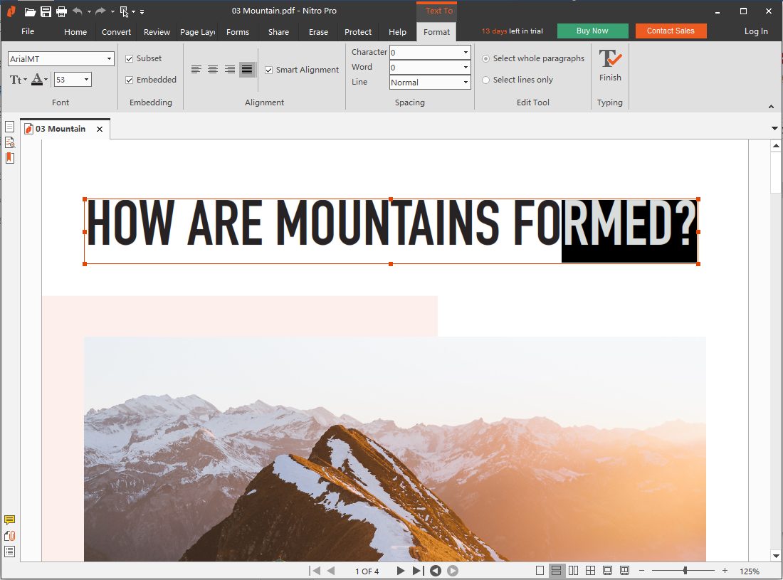Image resolution: width=783 pixels, height=580 pixels.
Task: Toggle the Smart Alignment checkbox
Action: pos(269,70)
